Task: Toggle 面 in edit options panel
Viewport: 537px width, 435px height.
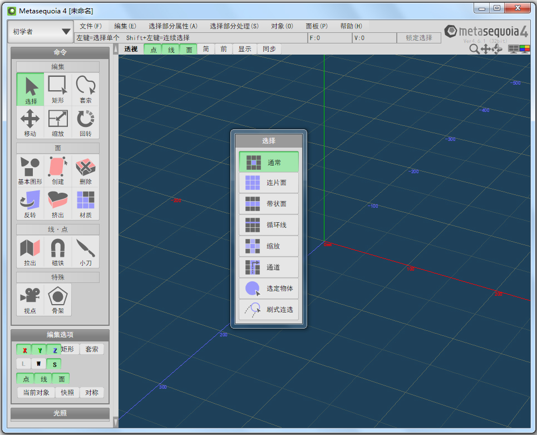Action: click(61, 379)
